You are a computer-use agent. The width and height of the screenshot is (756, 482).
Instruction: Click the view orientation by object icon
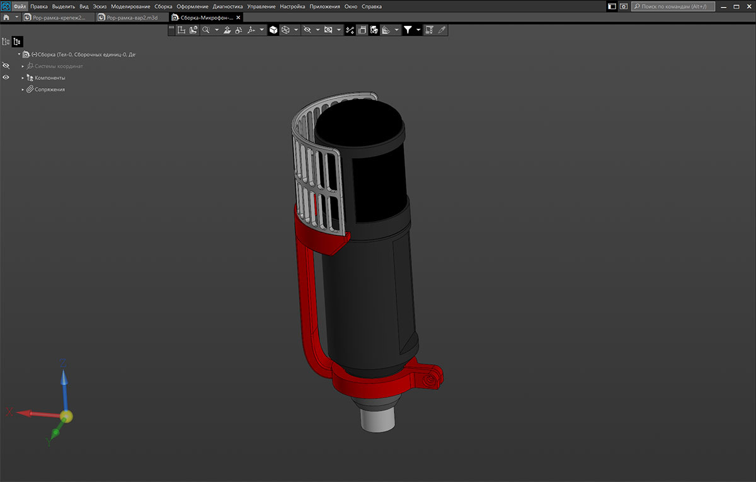click(x=193, y=30)
